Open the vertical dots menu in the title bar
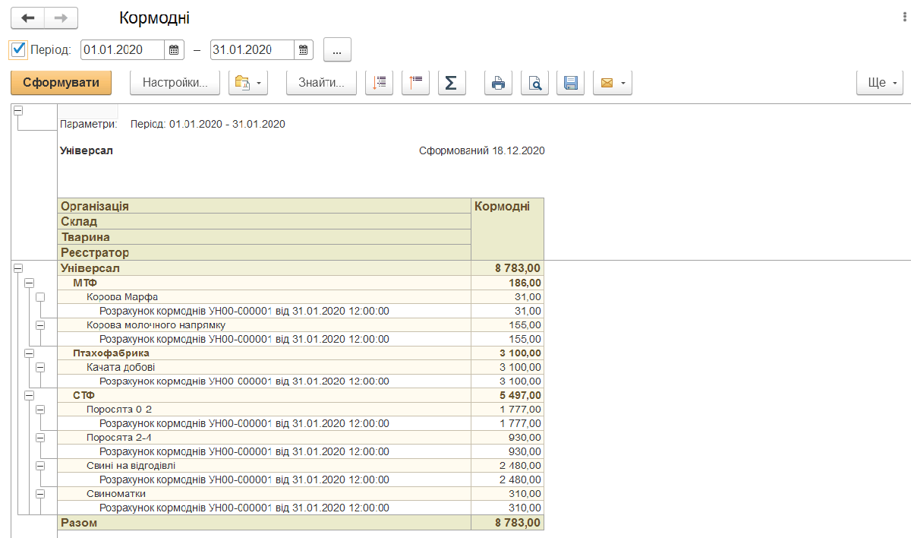This screenshot has height=538, width=911. pyautogui.click(x=904, y=17)
